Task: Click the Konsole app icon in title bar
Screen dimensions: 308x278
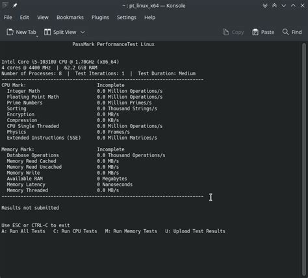Action: [x=5, y=5]
